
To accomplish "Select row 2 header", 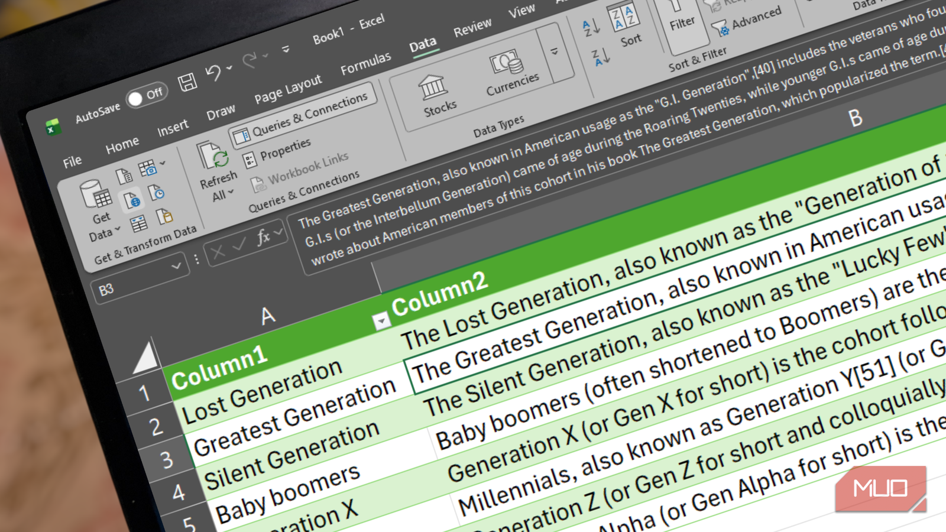I will click(x=155, y=427).
